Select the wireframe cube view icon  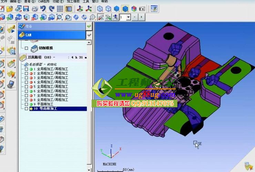100,9
